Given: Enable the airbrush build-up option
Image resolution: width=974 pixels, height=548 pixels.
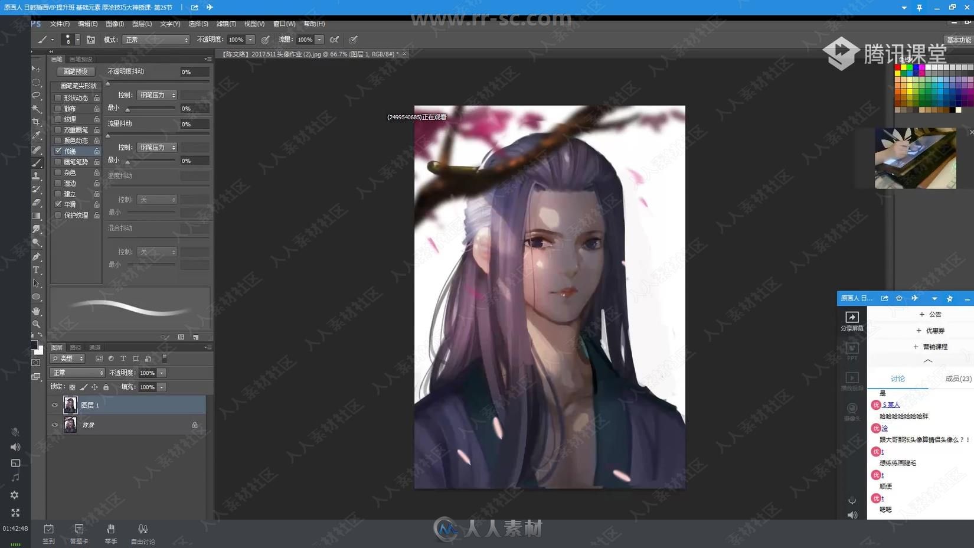Looking at the screenshot, I should (x=334, y=40).
